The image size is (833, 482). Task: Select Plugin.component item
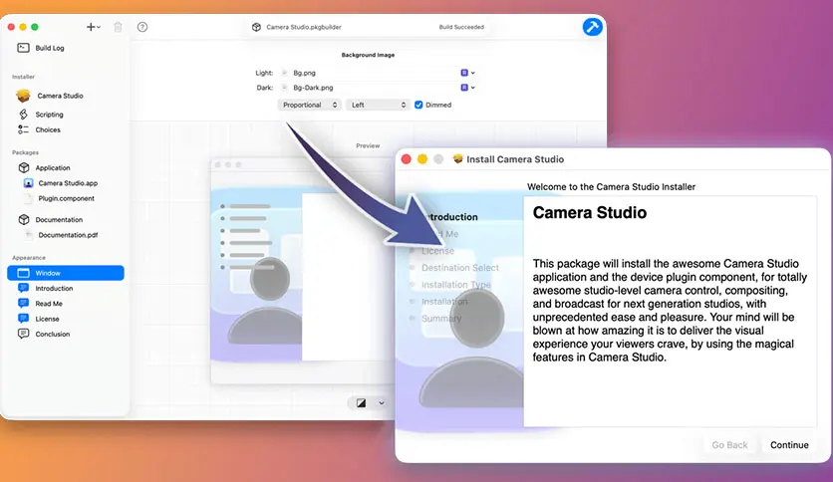coord(66,198)
